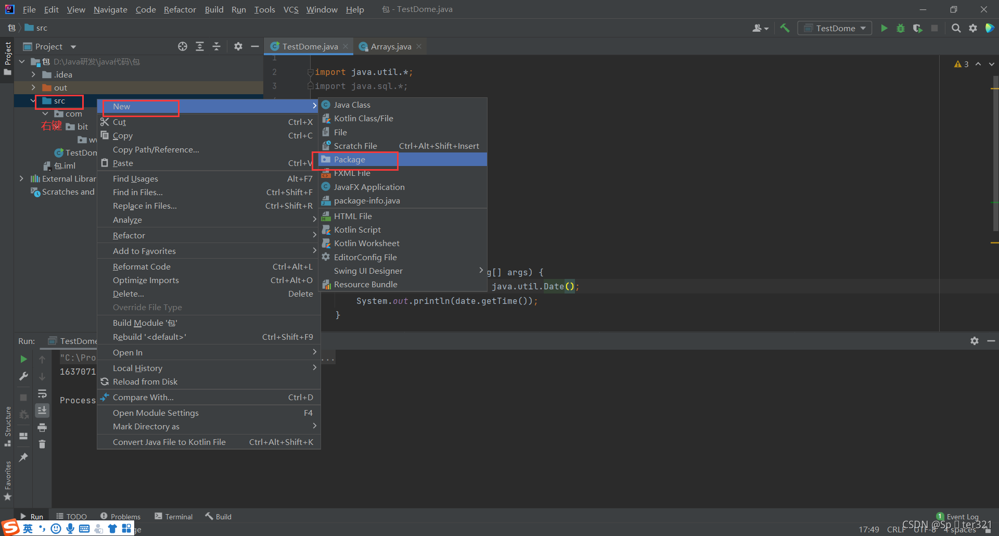Open the TODO tool window
Screen dimensions: 999x536
click(72, 516)
